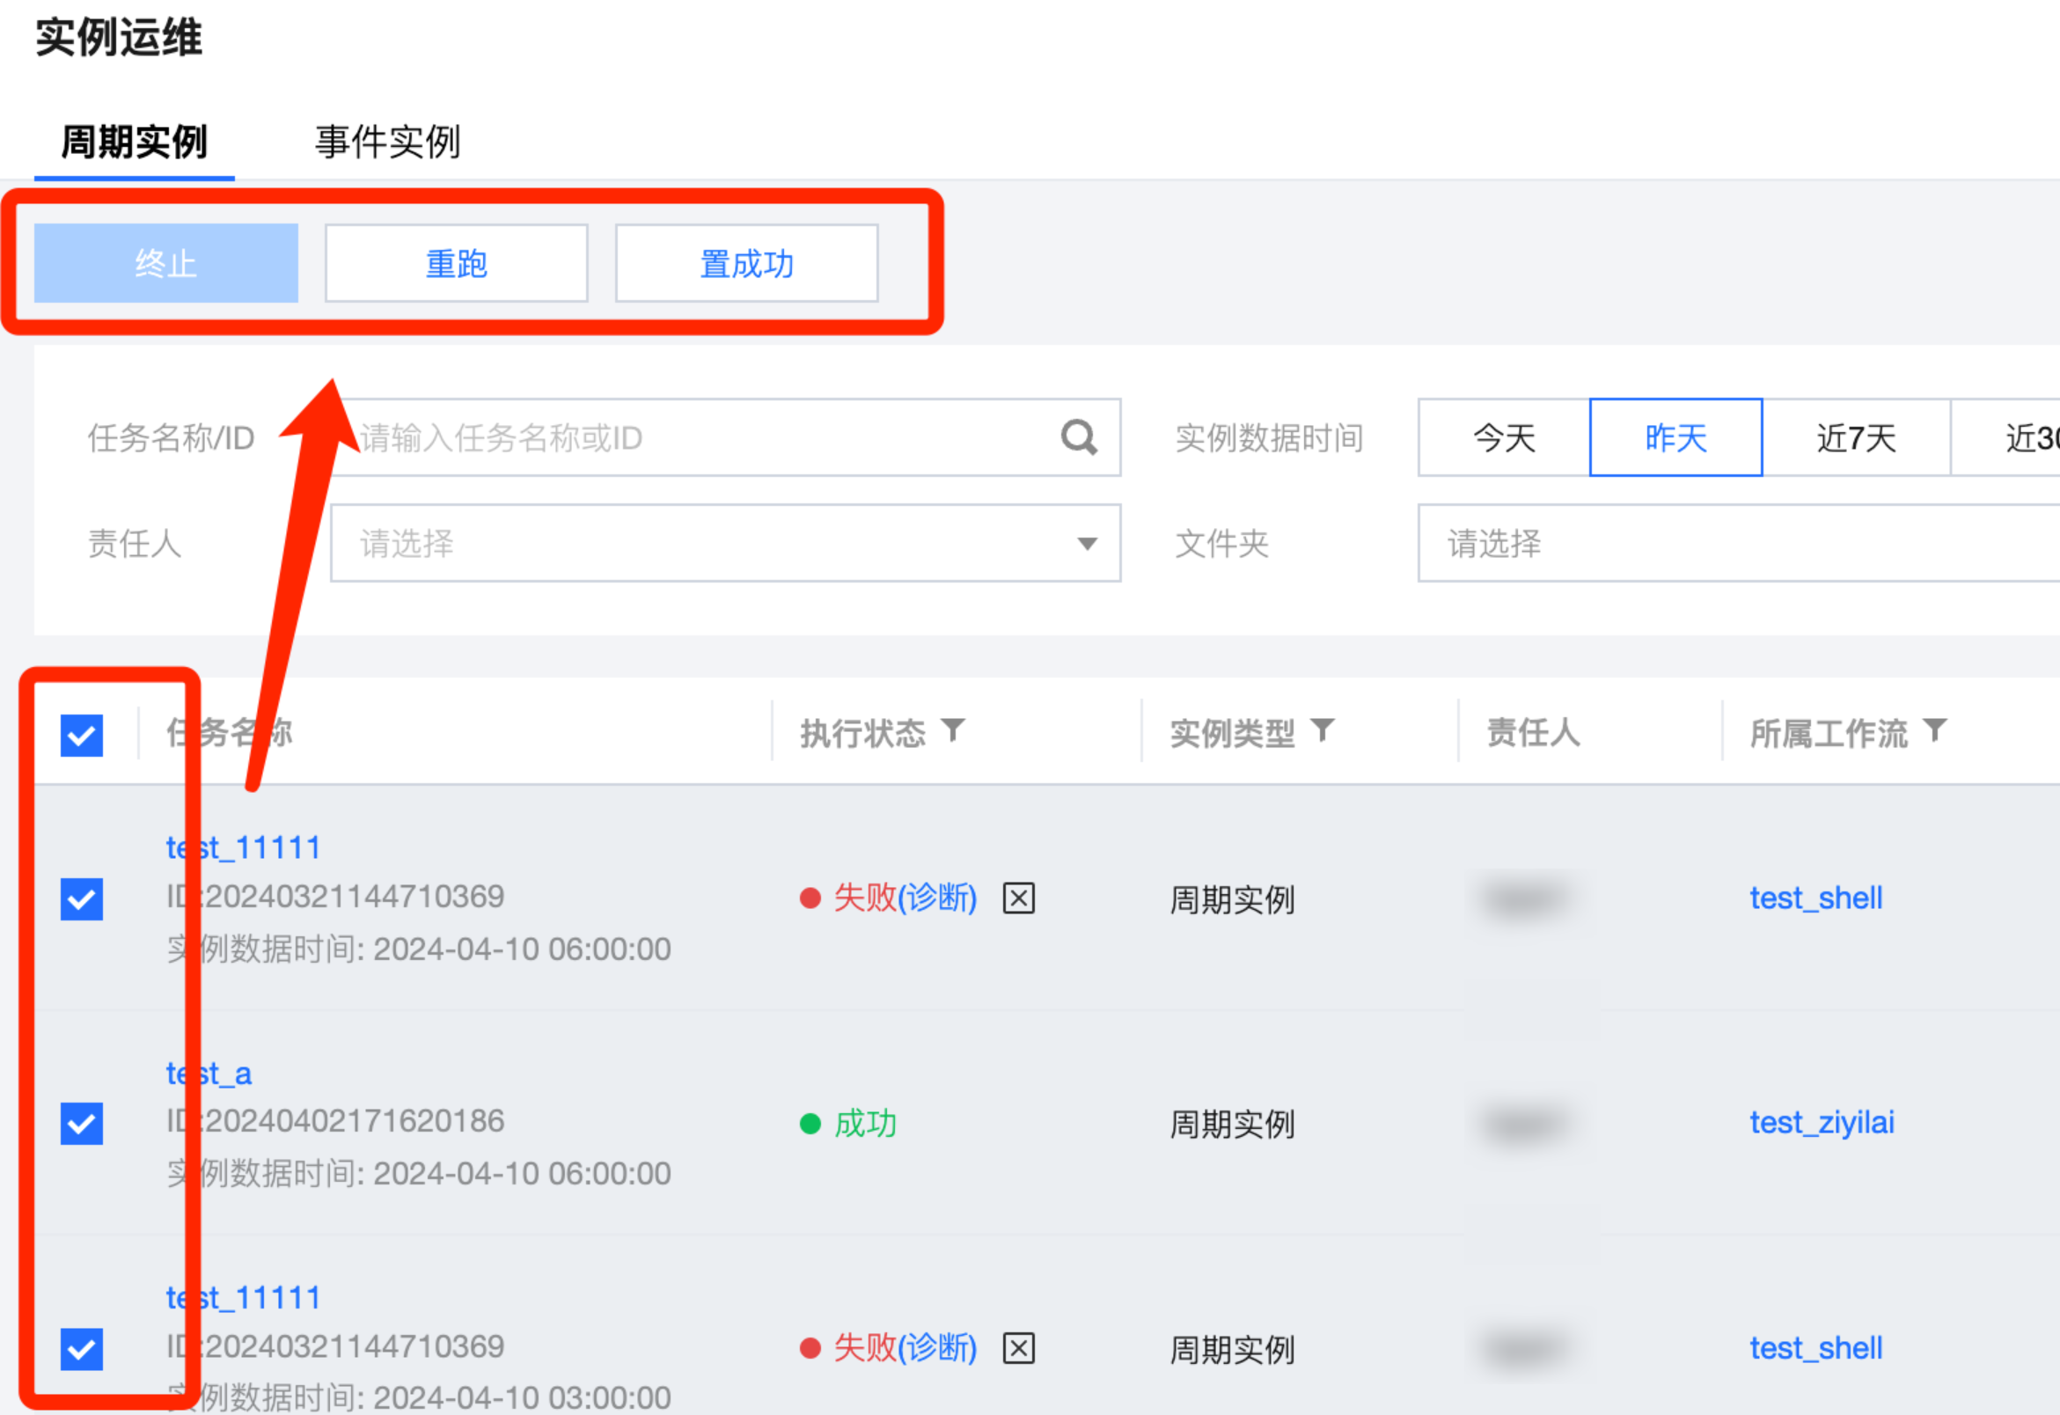
Task: Open the test_ziyilai workflow link
Action: point(1821,1123)
